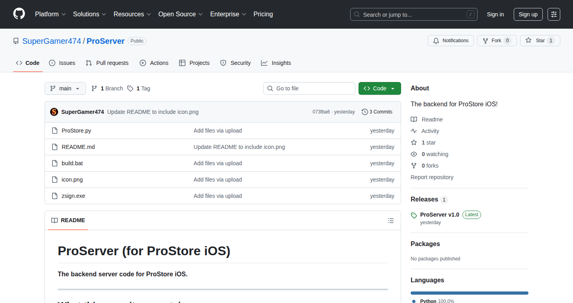Click the Packages heading
Image resolution: width=573 pixels, height=303 pixels.
(x=425, y=244)
